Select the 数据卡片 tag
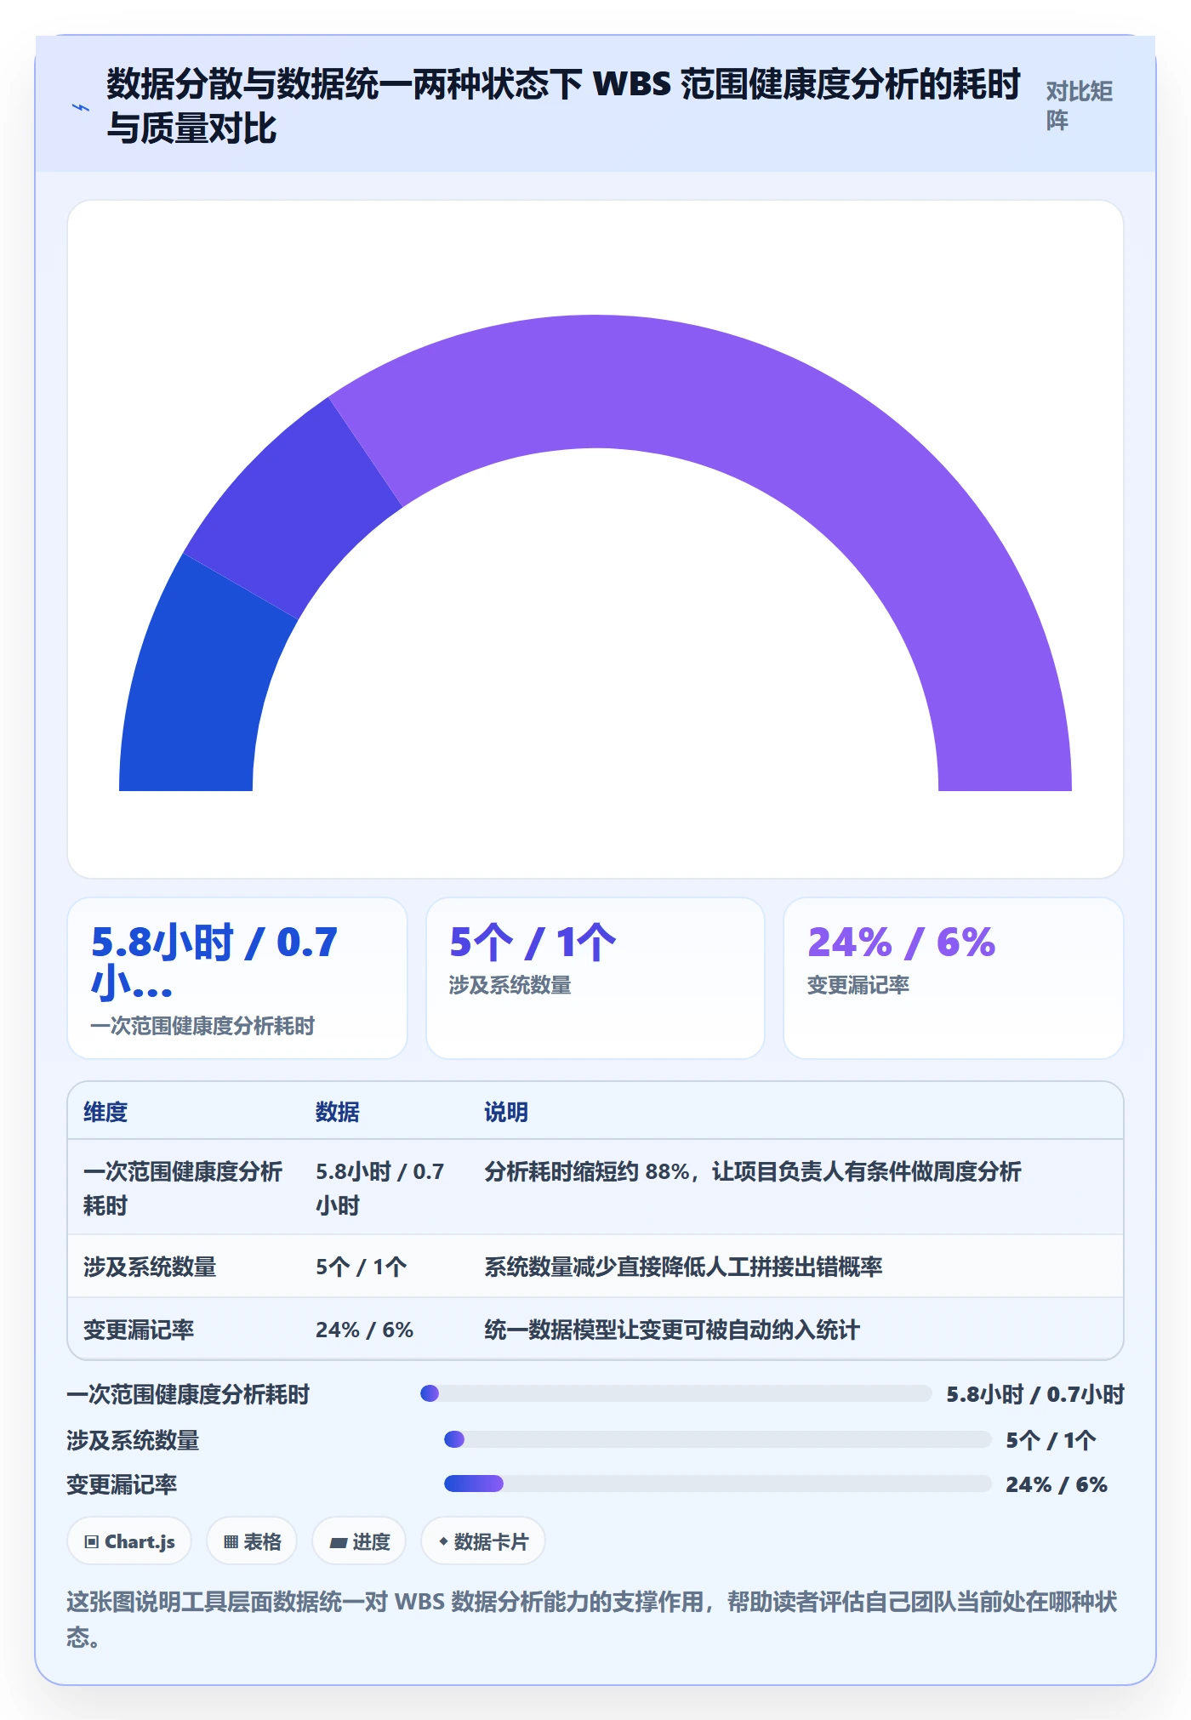Image resolution: width=1191 pixels, height=1720 pixels. 483,1541
